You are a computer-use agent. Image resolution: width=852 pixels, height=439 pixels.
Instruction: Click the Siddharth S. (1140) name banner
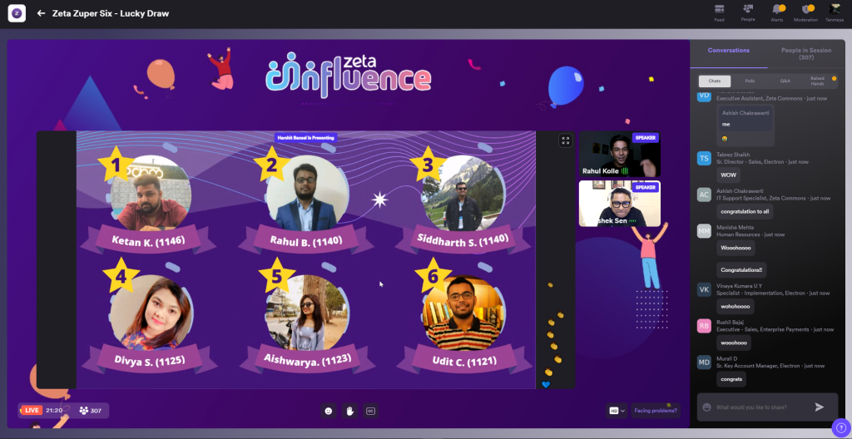pyautogui.click(x=463, y=239)
